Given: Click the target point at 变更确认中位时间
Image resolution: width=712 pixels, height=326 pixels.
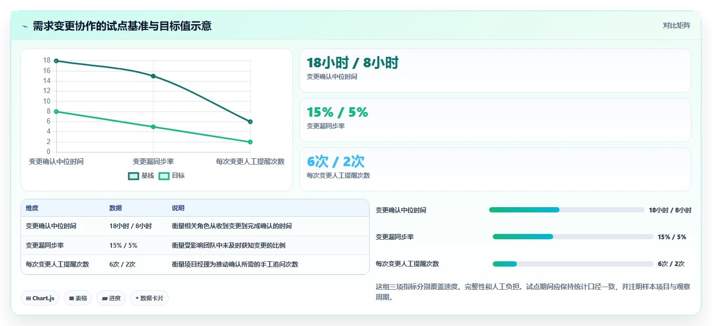Looking at the screenshot, I should click(x=56, y=111).
